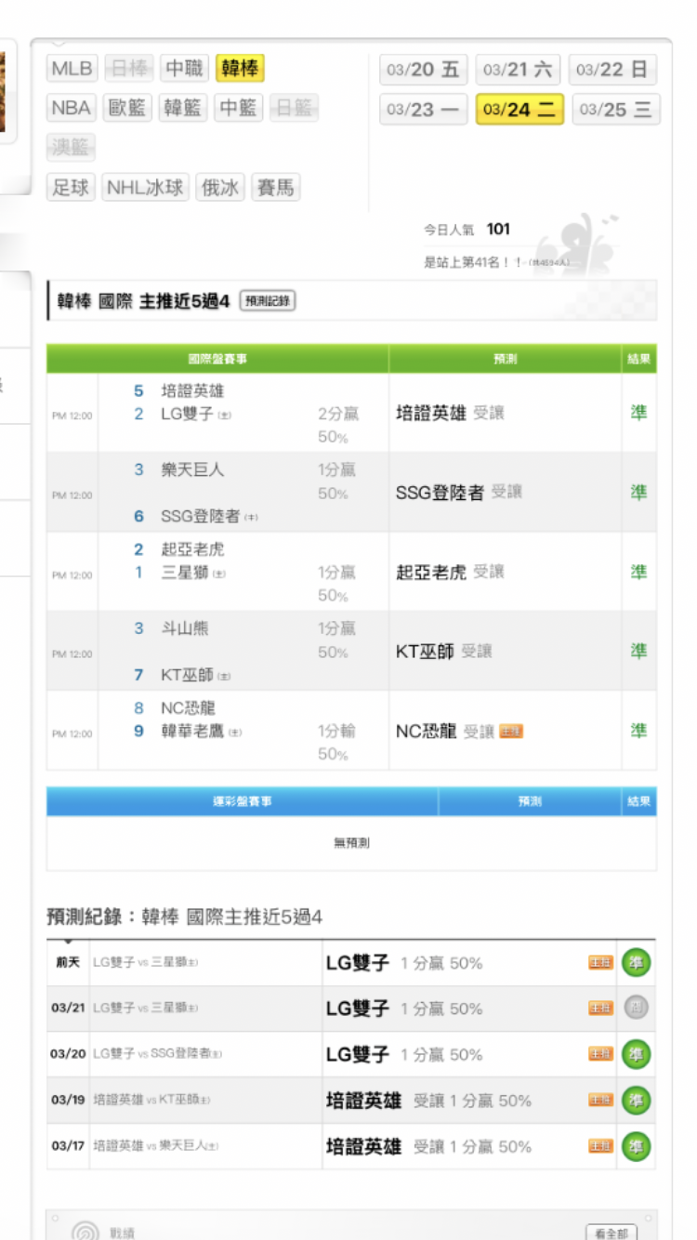Click the 主推 badge beside NC恐龍 受讓
This screenshot has width=697, height=1240.
tap(511, 732)
